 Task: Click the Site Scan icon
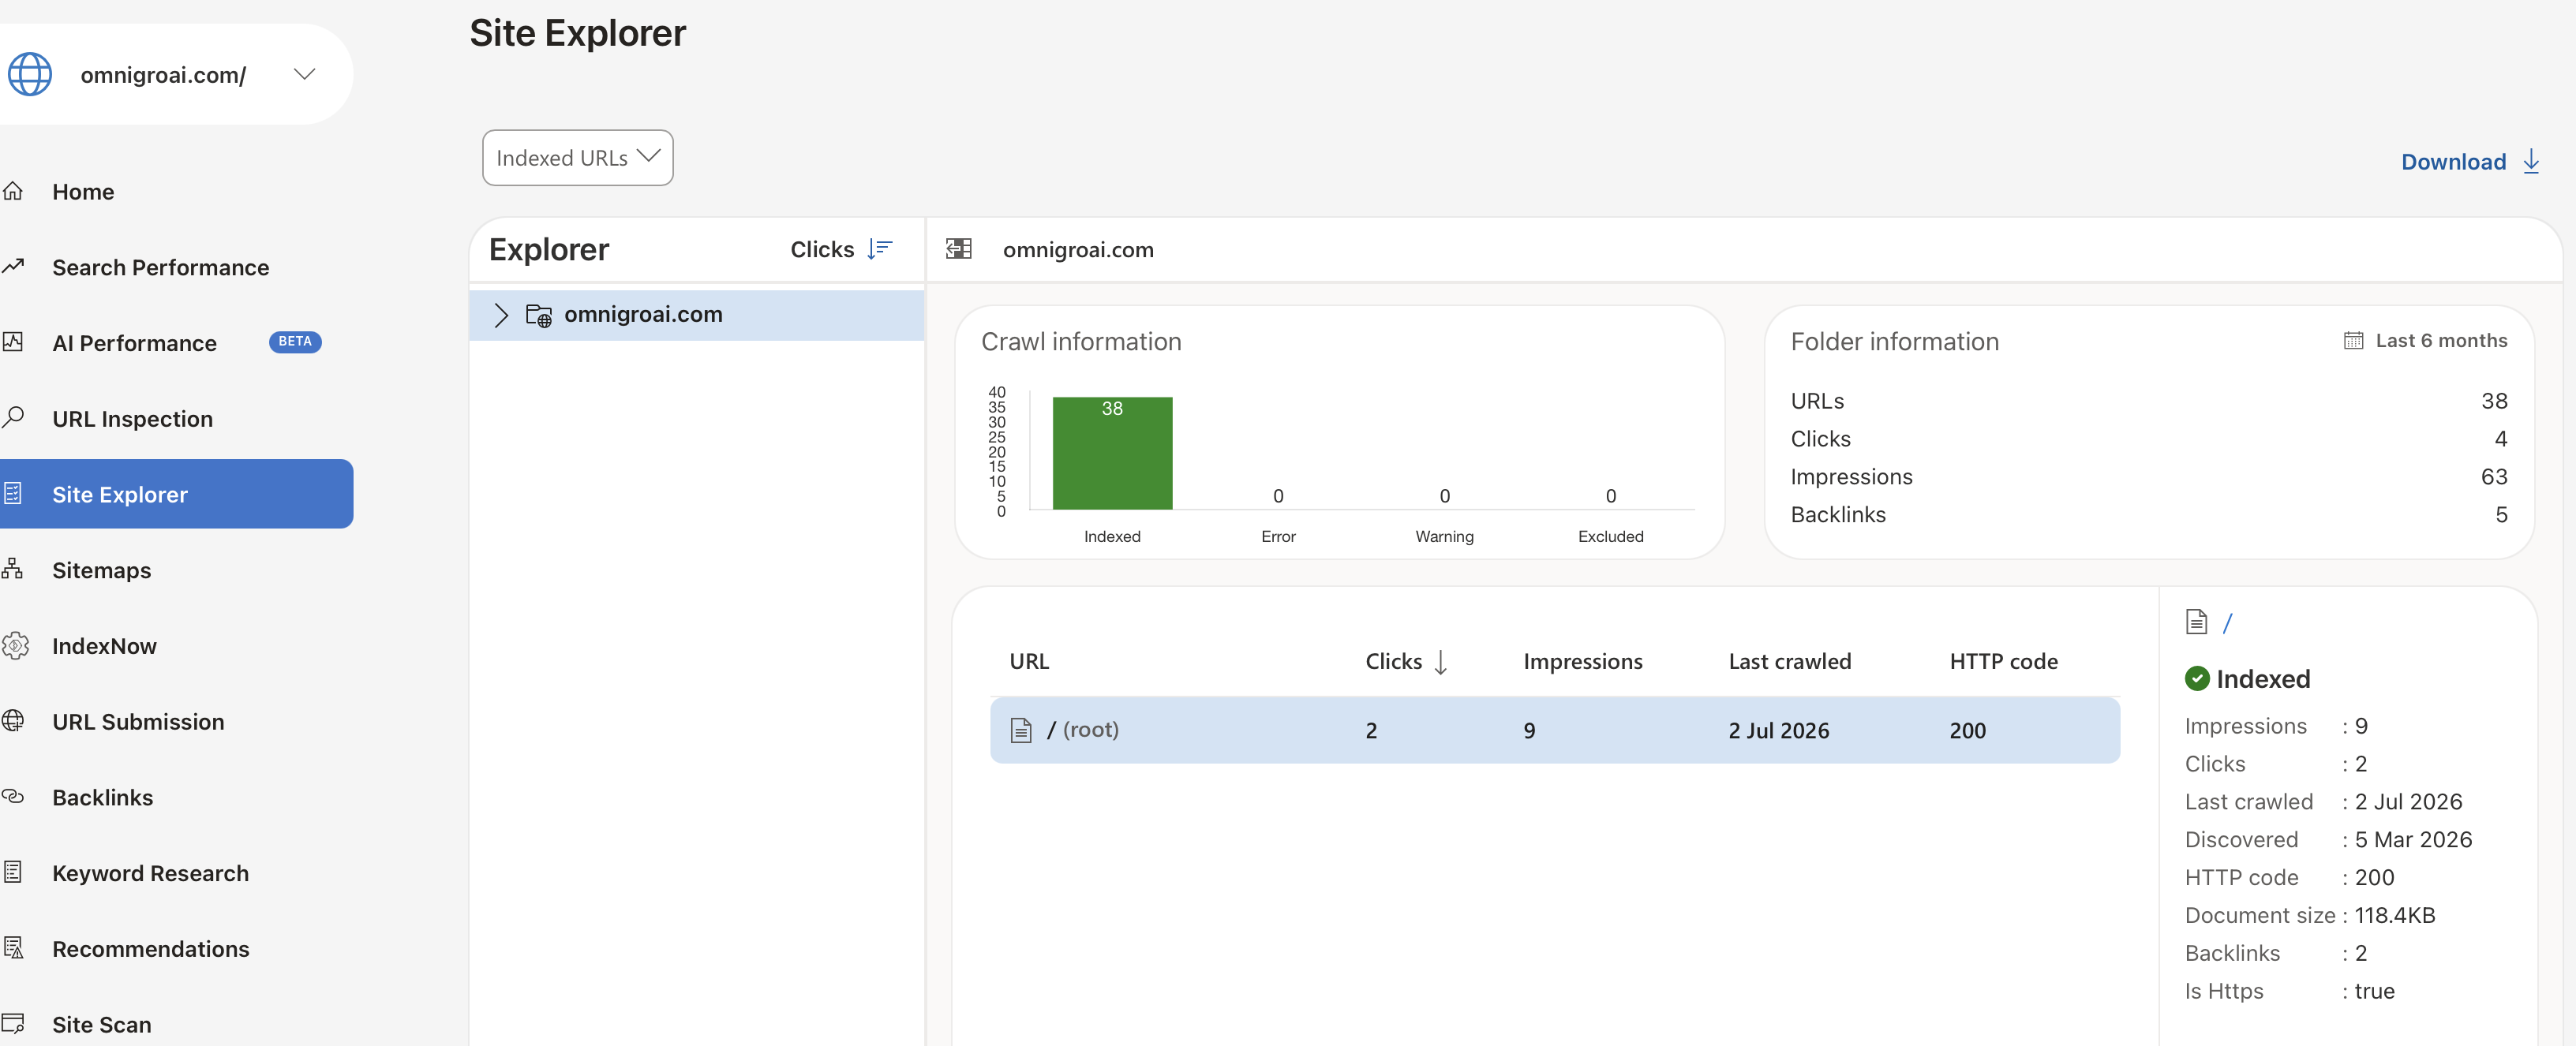click(13, 1024)
